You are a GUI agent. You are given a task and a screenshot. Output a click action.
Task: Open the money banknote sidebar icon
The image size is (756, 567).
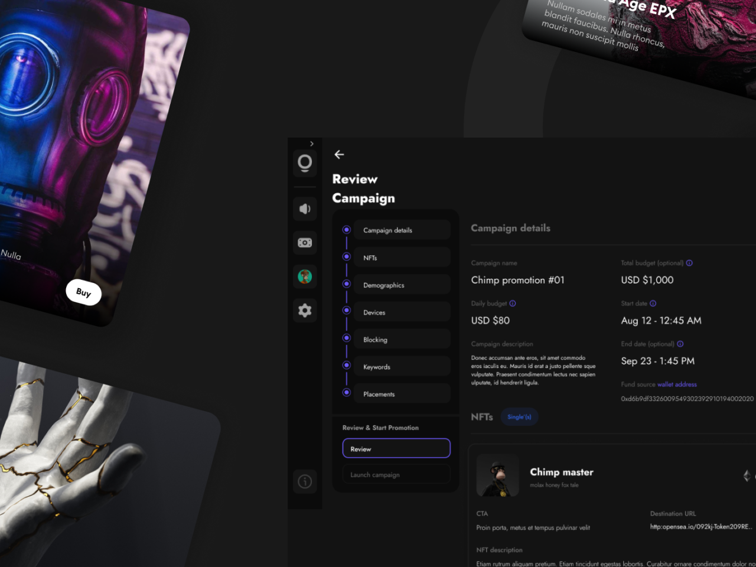coord(305,243)
